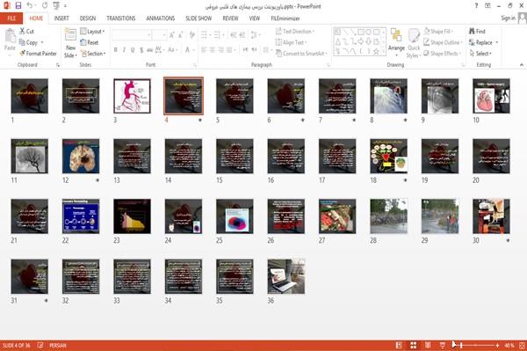Switch to Reading View icon in status bar

428,345
